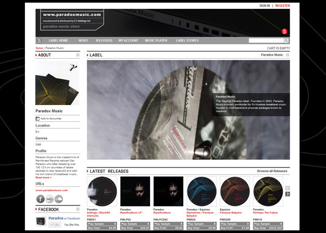Click the REGISTER link

(282, 6)
